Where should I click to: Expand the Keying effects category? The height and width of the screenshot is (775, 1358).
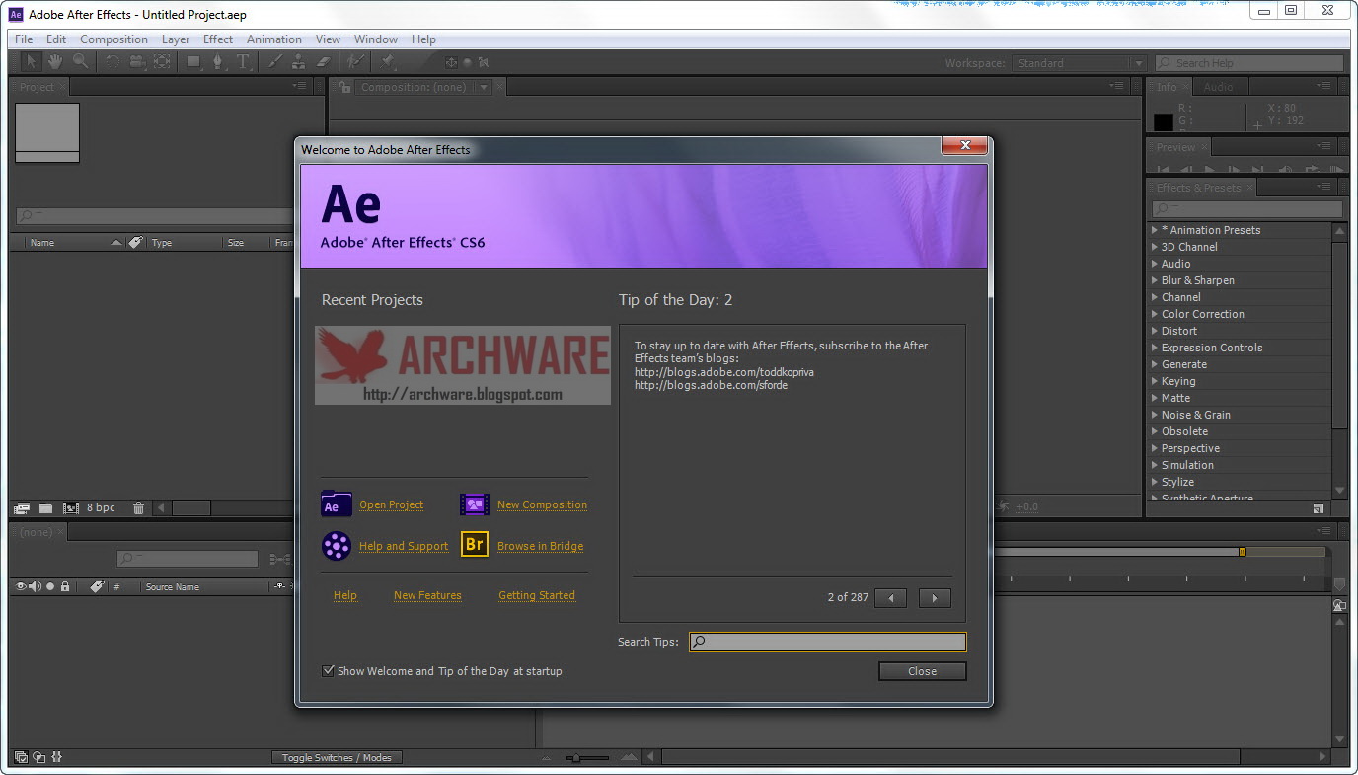click(1155, 381)
